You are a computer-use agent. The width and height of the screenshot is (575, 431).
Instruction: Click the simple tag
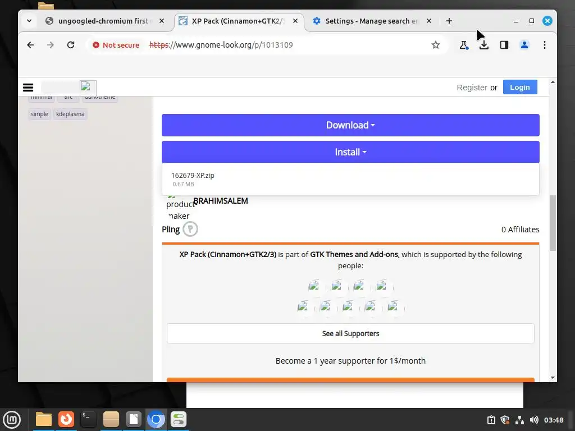coord(39,114)
